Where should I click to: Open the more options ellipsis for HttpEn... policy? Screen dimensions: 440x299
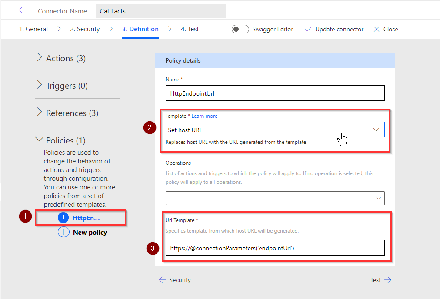point(111,219)
